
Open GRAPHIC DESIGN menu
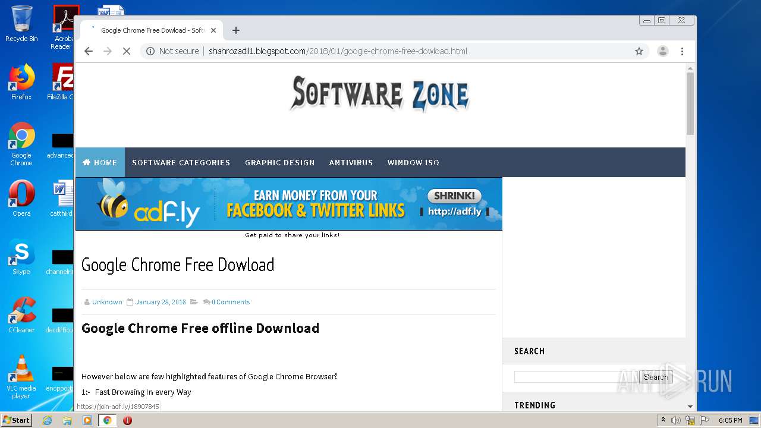[279, 162]
